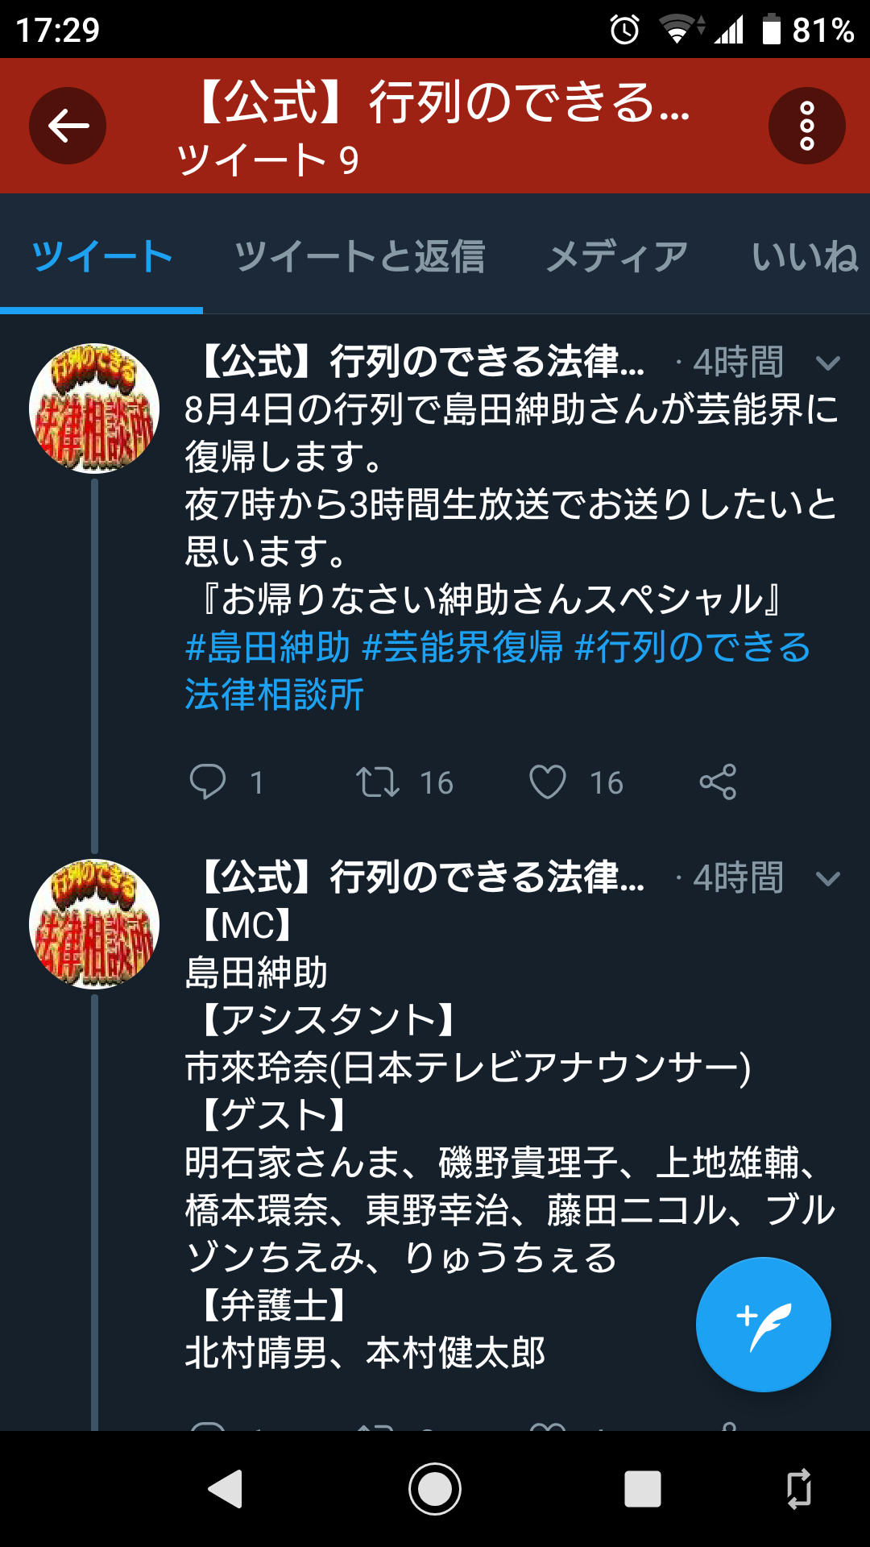Switch to the ツイートと返信 tab
This screenshot has width=870, height=1547.
tap(359, 257)
